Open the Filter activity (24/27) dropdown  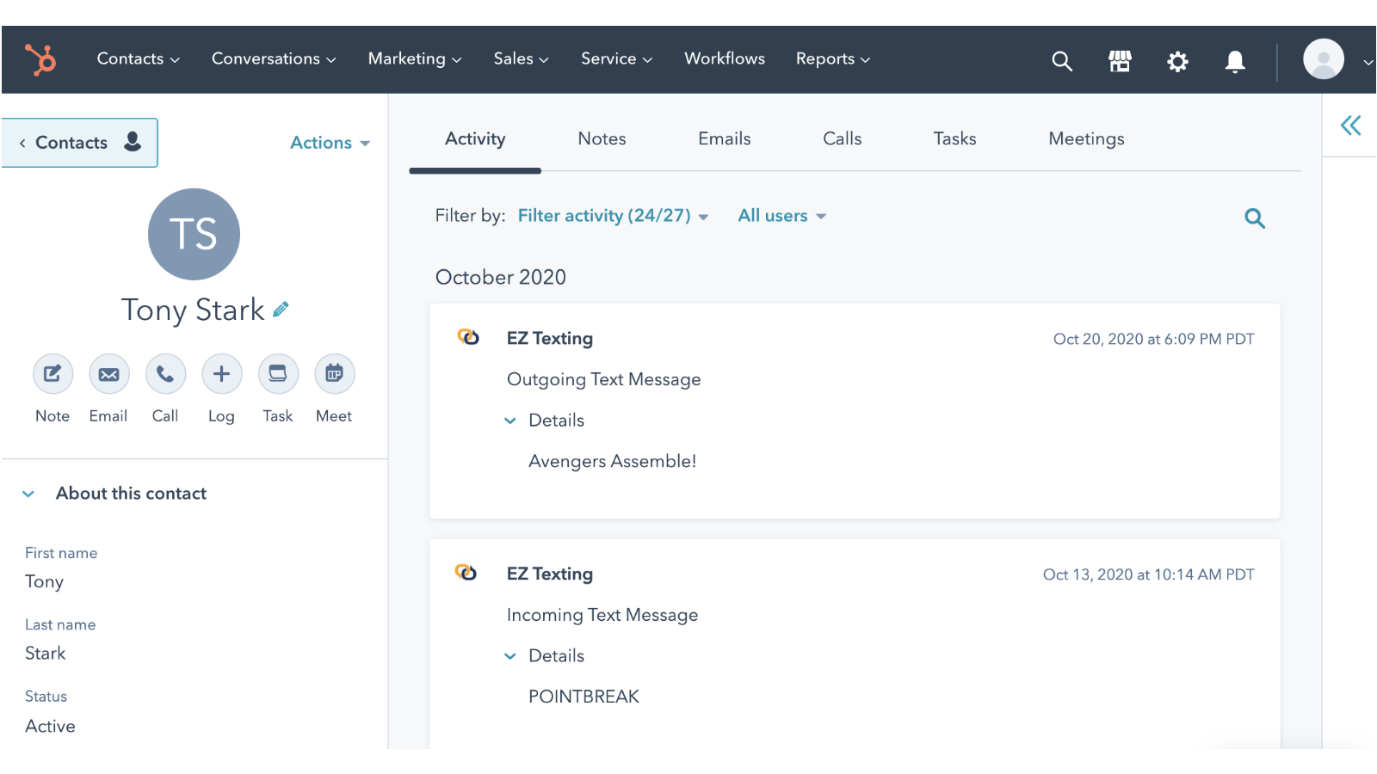click(x=612, y=216)
